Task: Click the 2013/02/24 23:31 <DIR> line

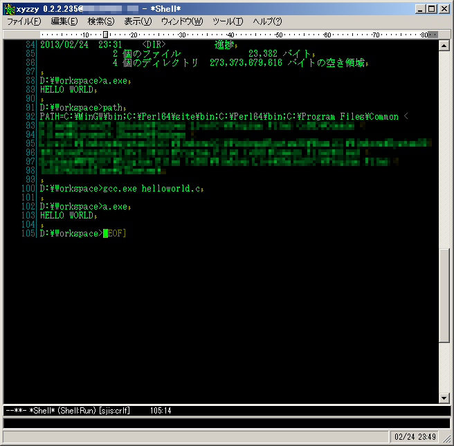Action: pos(138,44)
